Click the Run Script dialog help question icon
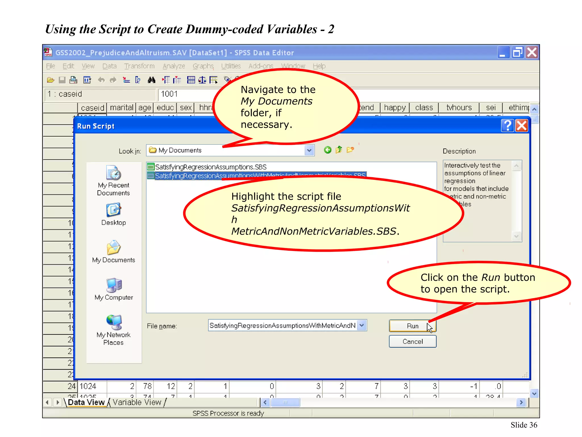The width and height of the screenshot is (582, 437). pyautogui.click(x=508, y=125)
